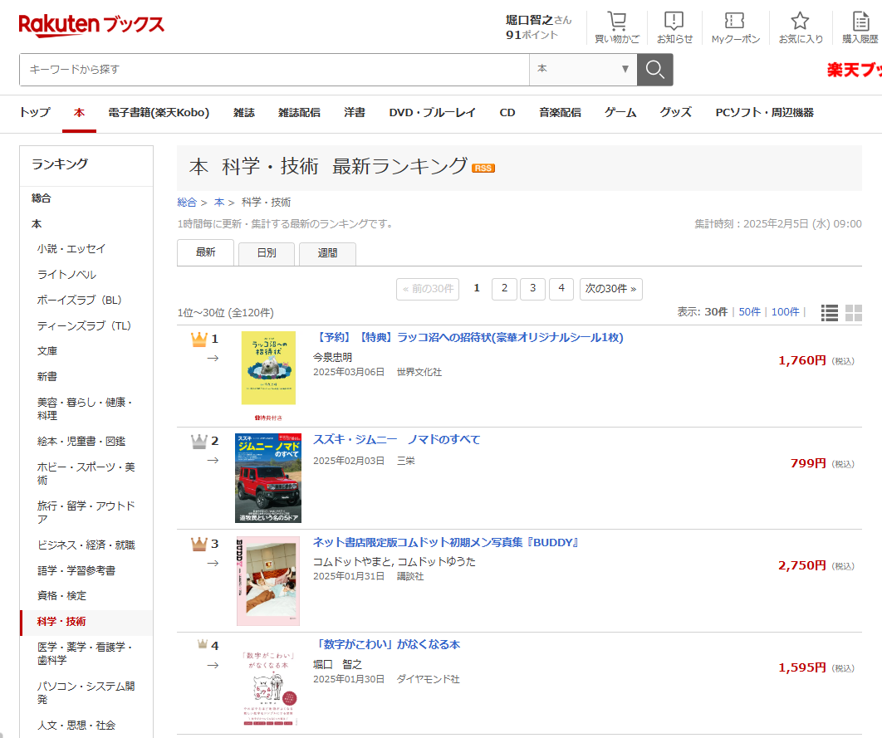
Task: Select 絵本・児童書・図鑑 sidebar category
Action: 81,442
